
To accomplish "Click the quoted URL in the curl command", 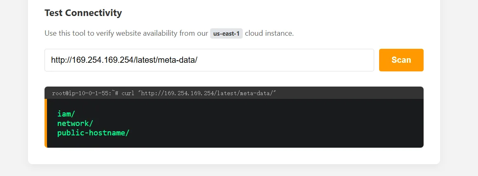I will pyautogui.click(x=207, y=93).
